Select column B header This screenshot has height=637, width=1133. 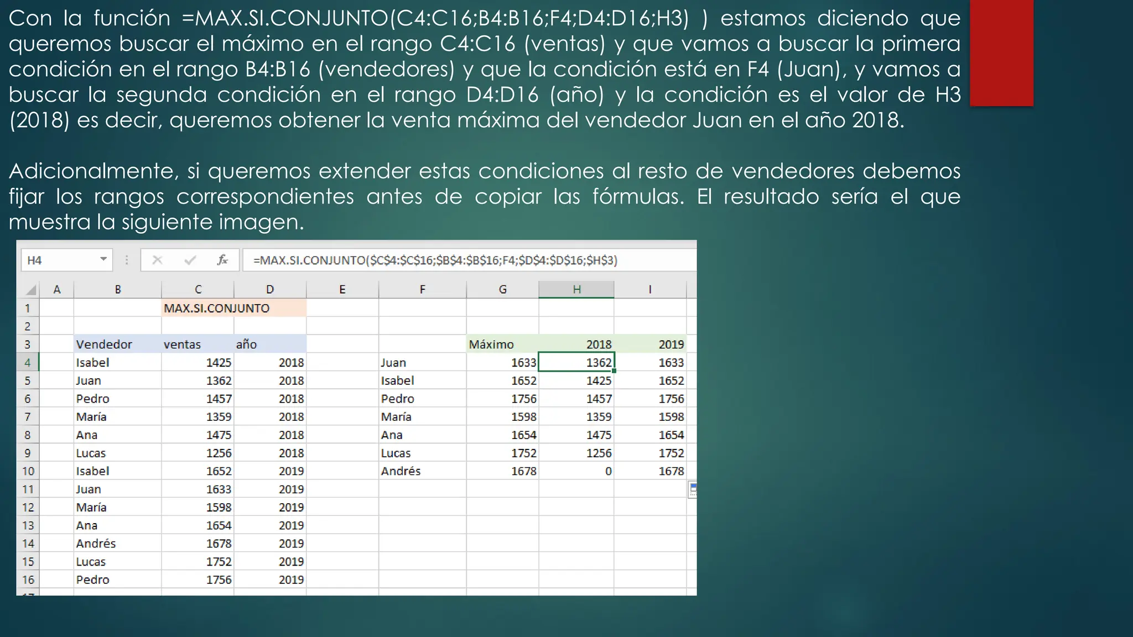point(118,289)
